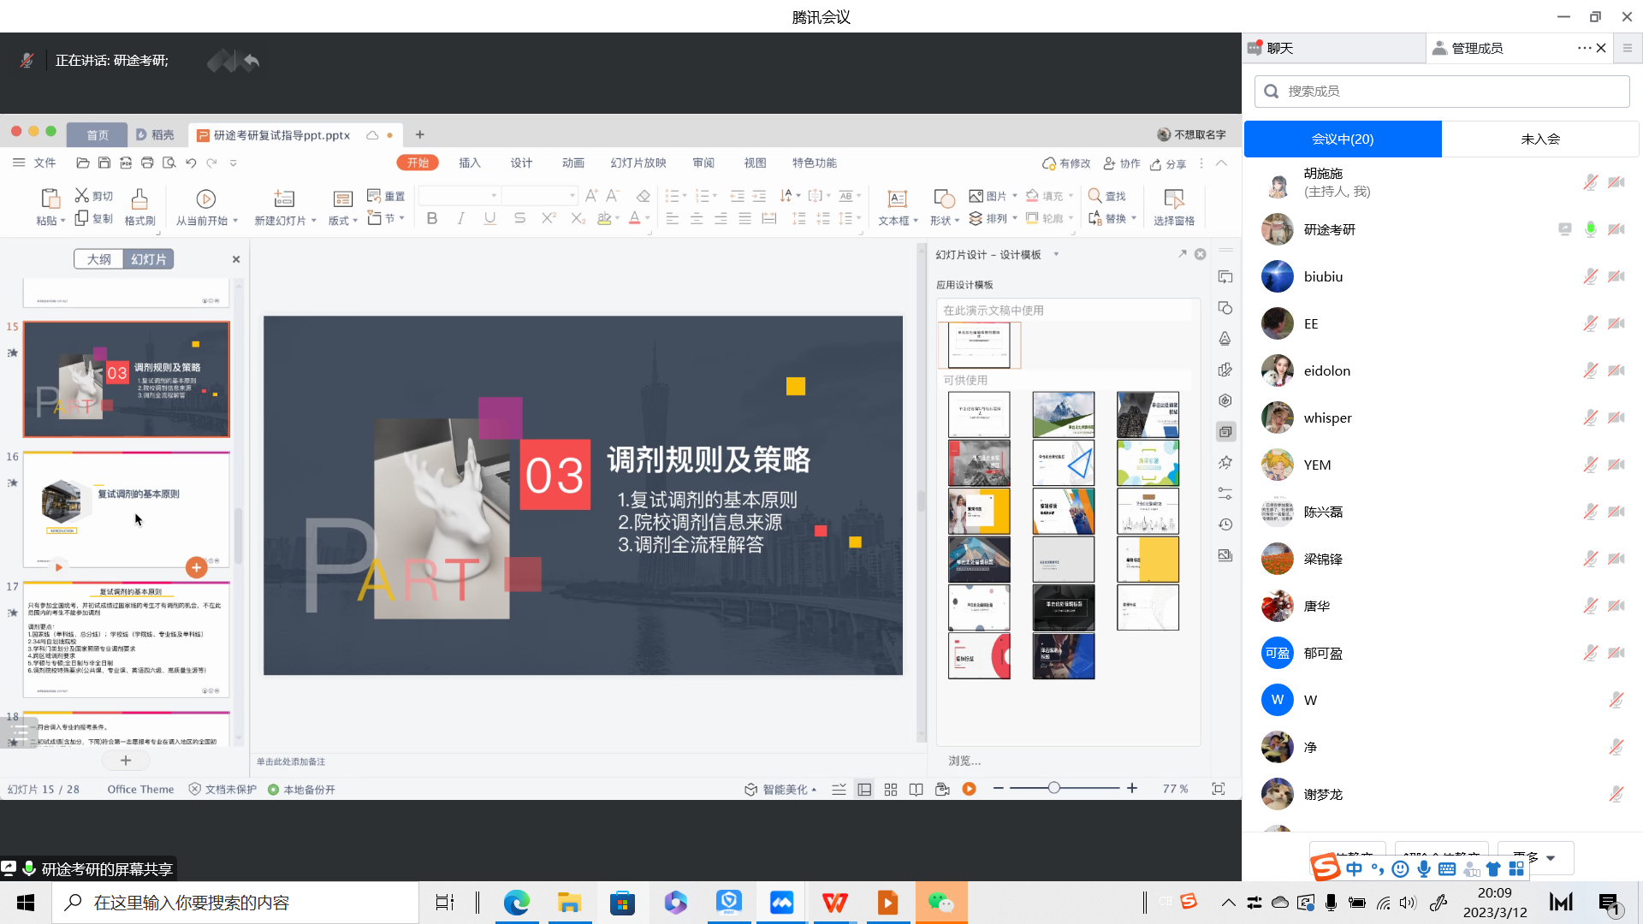Click the 格式刷 format painter icon
The image size is (1643, 924).
[x=139, y=199]
